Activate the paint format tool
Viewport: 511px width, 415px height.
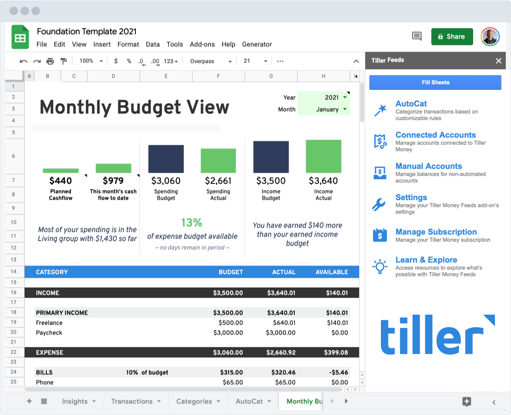coord(63,62)
